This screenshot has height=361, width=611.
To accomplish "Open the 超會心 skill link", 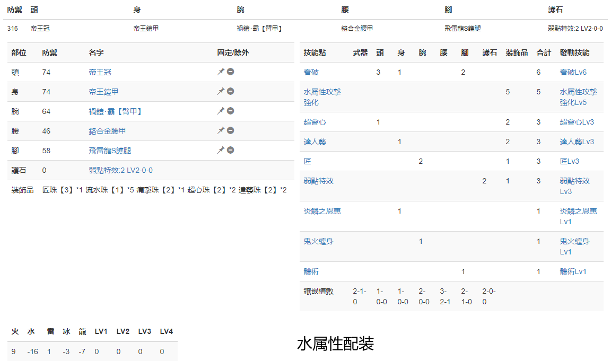I will [315, 122].
